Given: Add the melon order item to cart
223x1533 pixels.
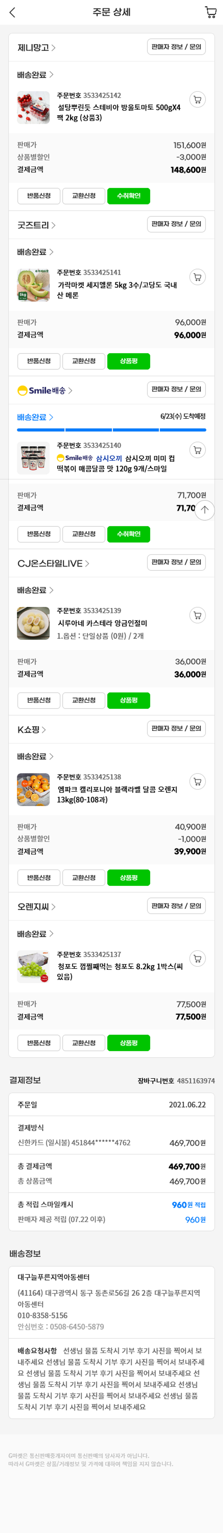Looking at the screenshot, I should [x=197, y=277].
